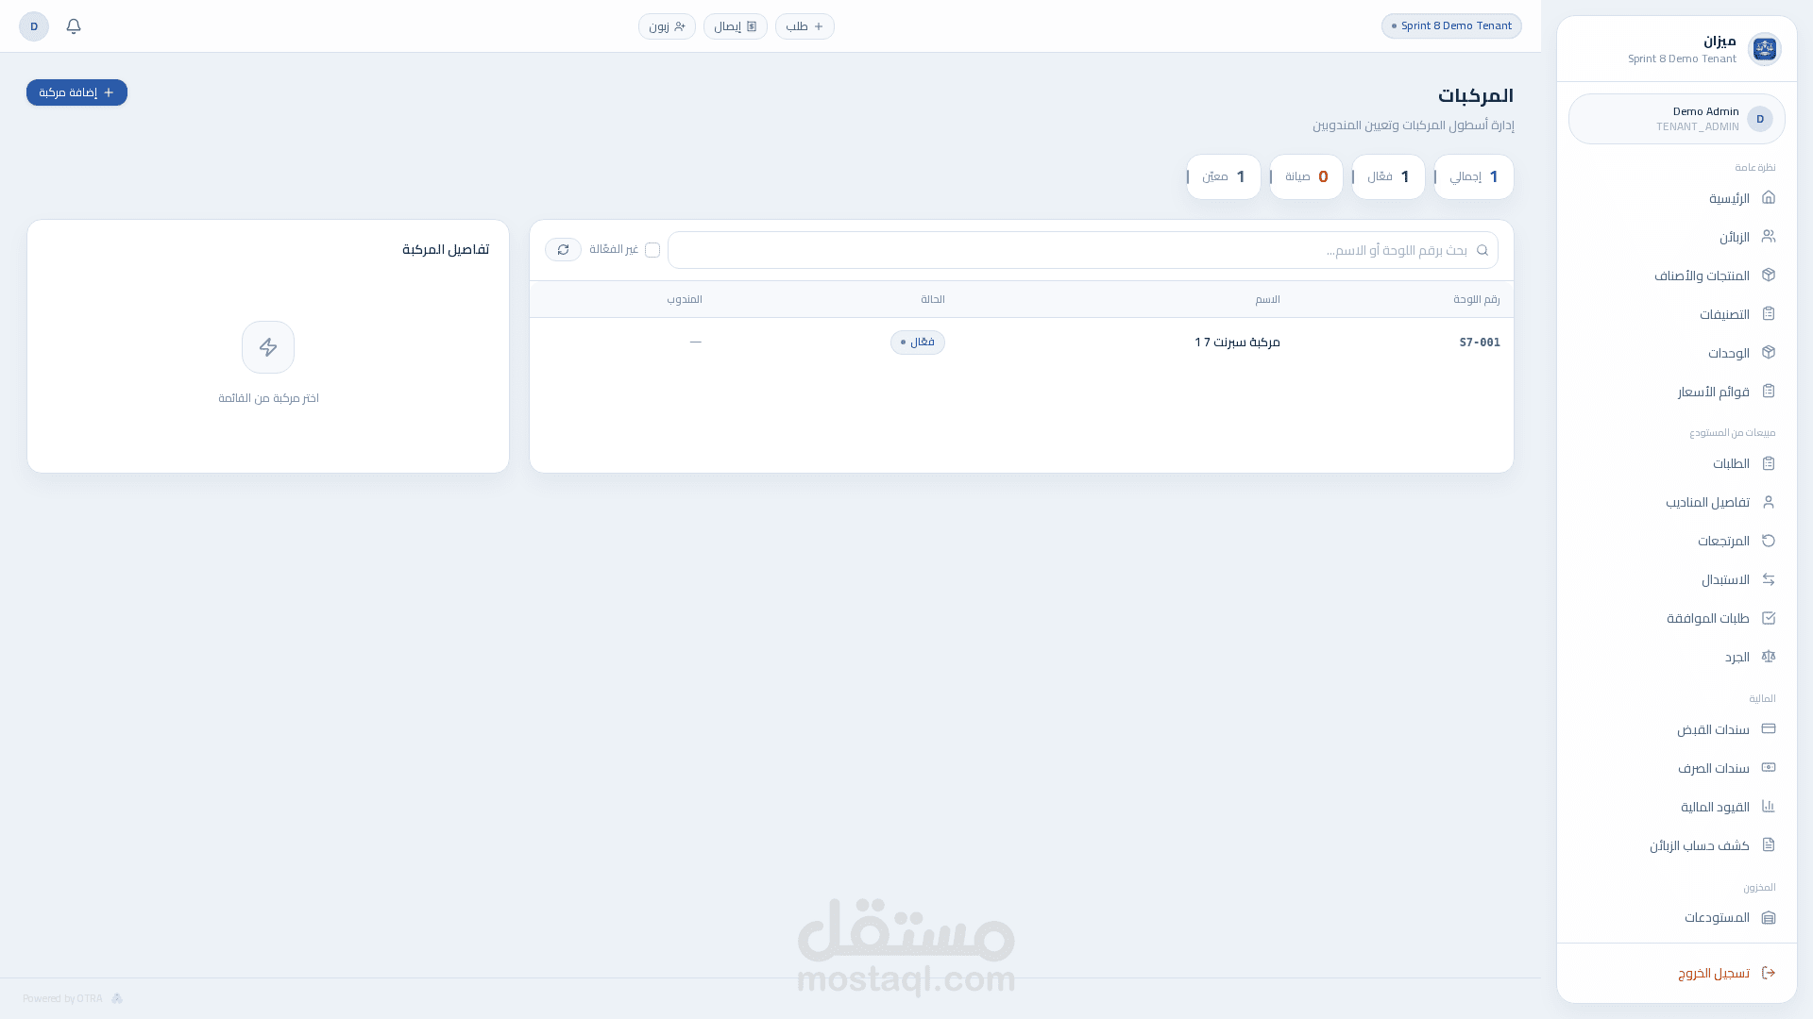Click the warehouse icon for المستودعات
This screenshot has width=1813, height=1019.
(x=1769, y=917)
